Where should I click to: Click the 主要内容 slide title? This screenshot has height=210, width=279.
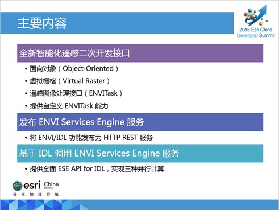[x=42, y=23]
